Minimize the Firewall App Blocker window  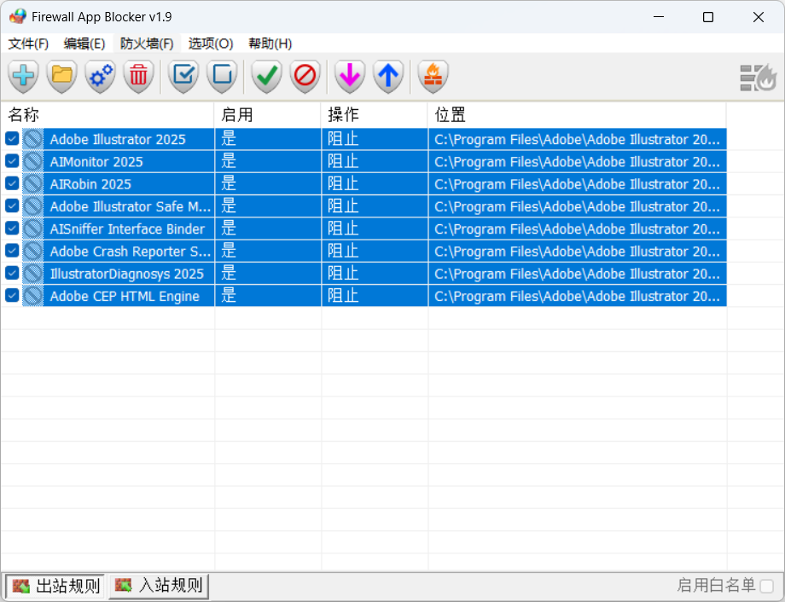[659, 17]
